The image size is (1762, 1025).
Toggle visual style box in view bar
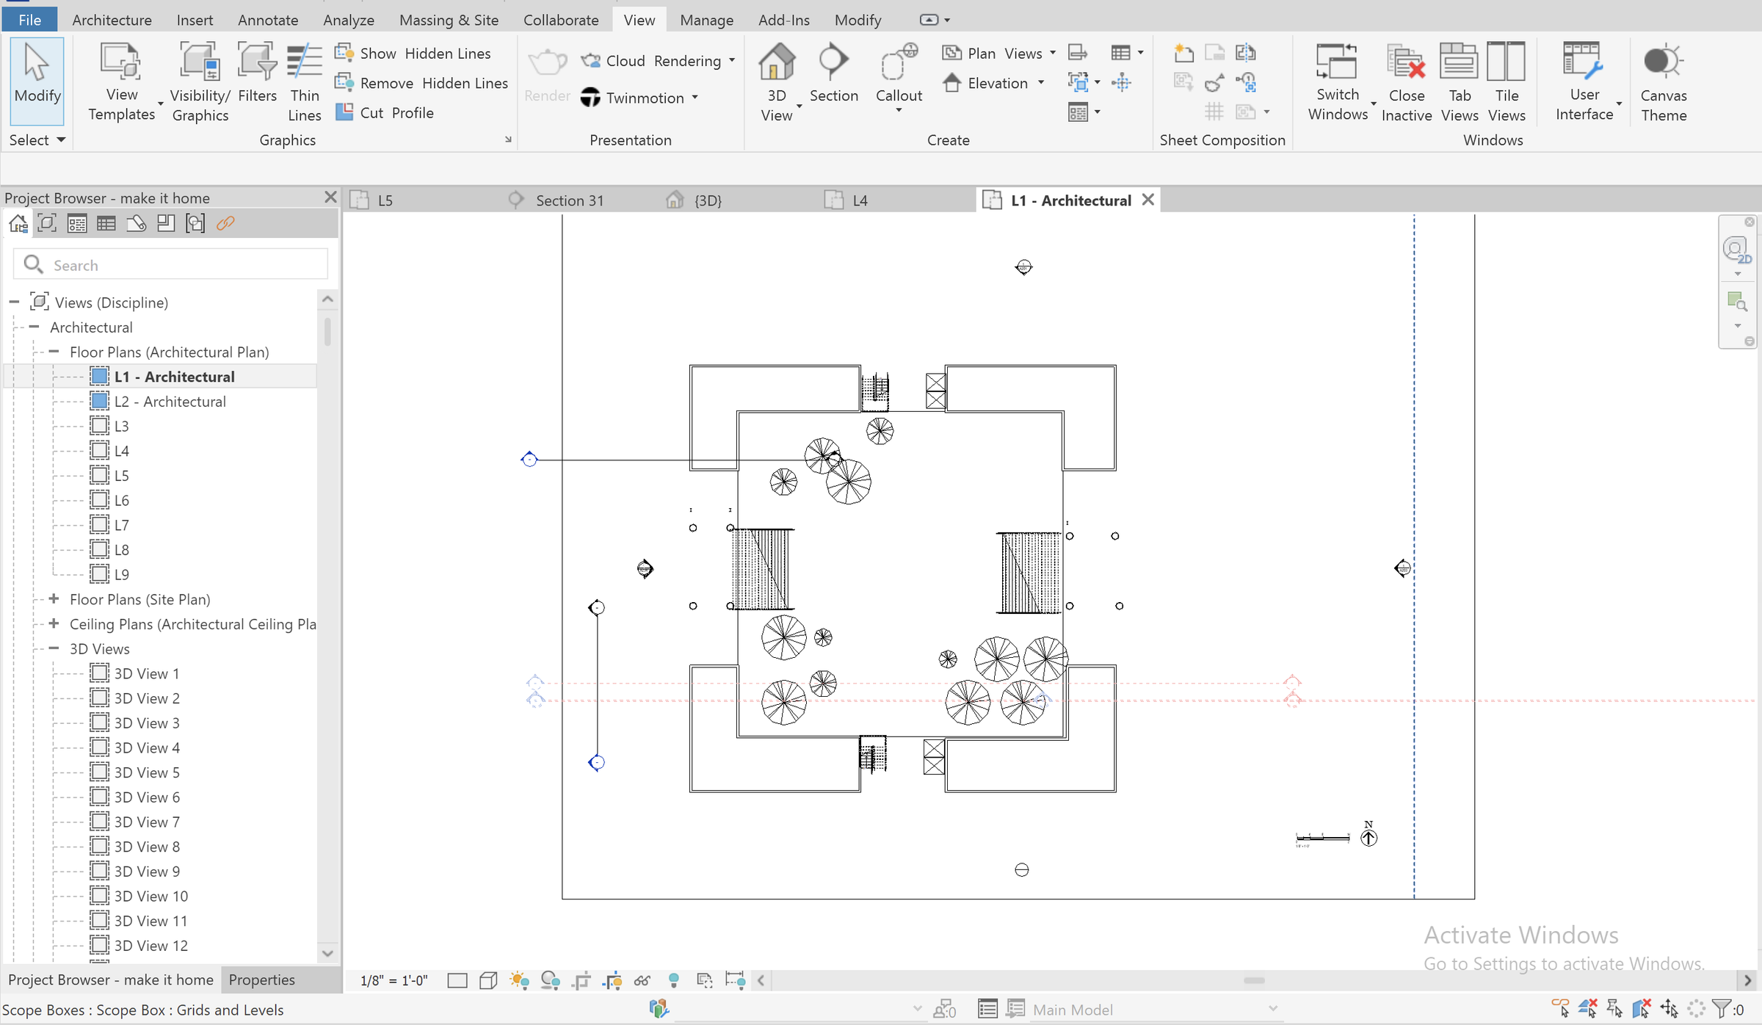coord(488,980)
